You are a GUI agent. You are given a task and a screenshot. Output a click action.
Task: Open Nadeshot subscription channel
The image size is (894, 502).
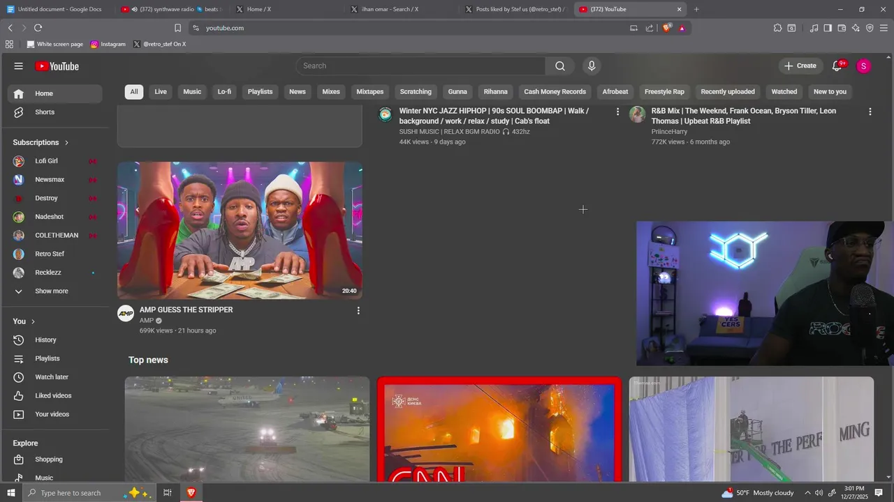tap(54, 217)
